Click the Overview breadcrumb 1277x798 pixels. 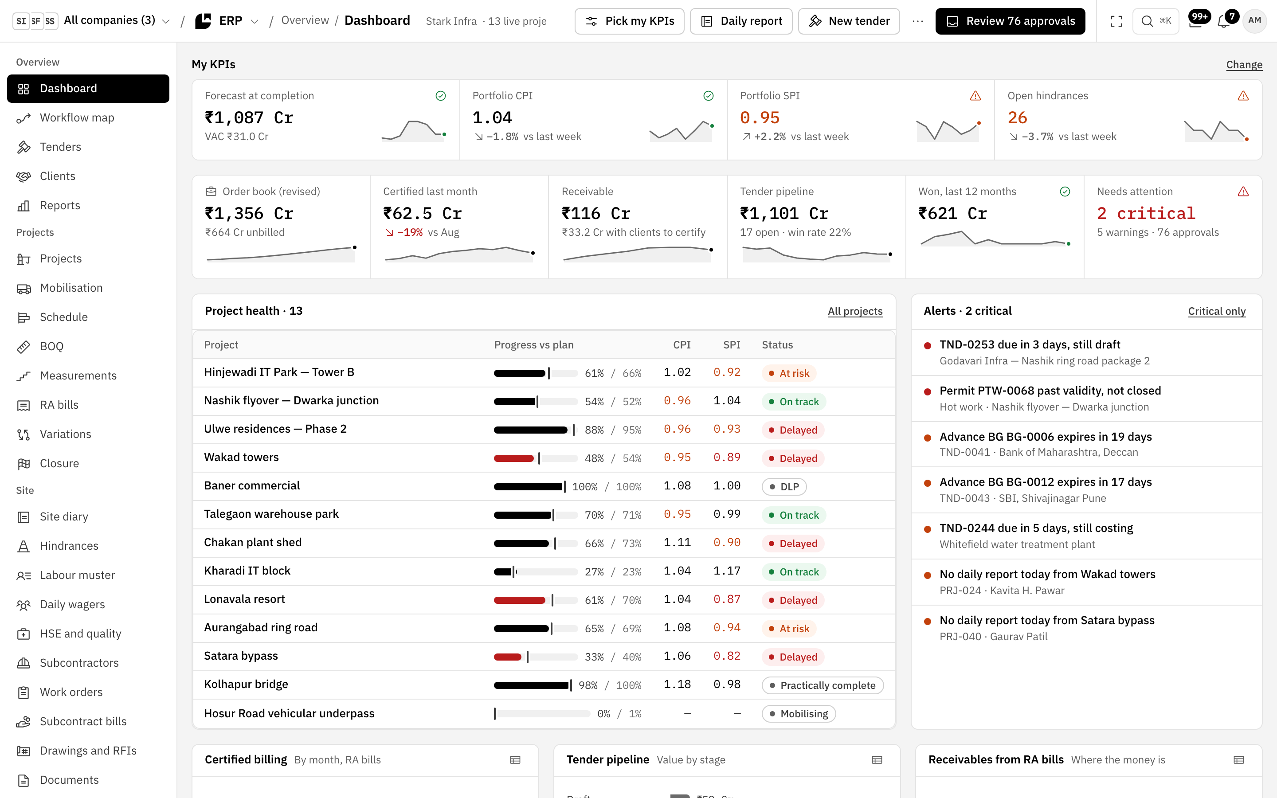click(x=305, y=20)
